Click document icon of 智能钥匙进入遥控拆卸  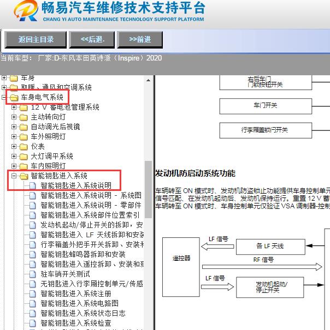click(x=32, y=264)
